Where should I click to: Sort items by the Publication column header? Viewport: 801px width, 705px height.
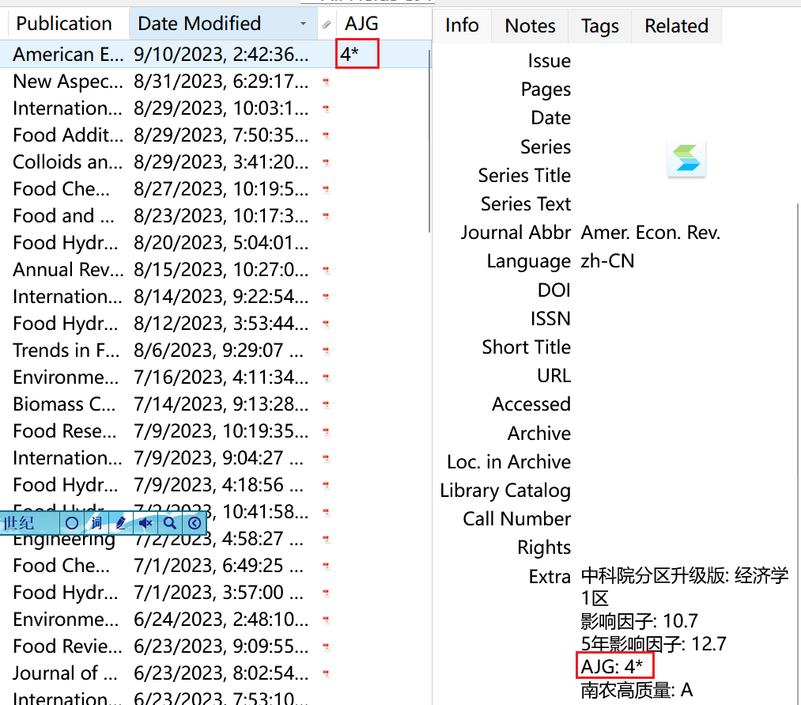click(63, 24)
